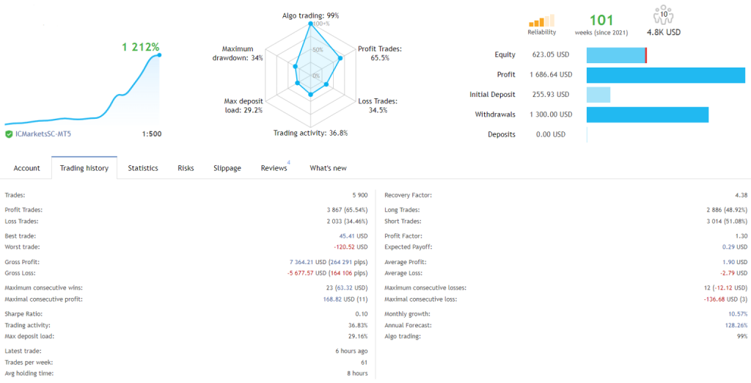The height and width of the screenshot is (383, 751).
Task: Open the Risks tab
Action: click(186, 168)
